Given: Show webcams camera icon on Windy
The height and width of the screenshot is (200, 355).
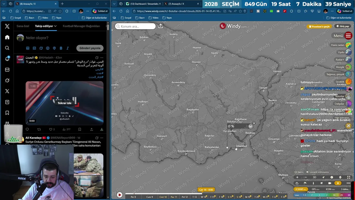Looking at the screenshot, I should click(329, 183).
